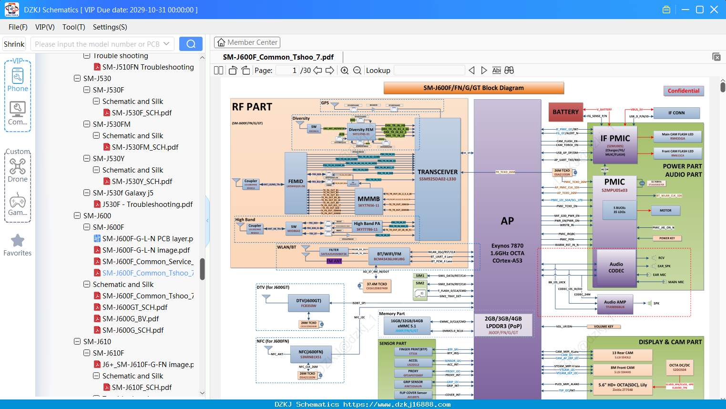Open SM-J510FN Troubleshooting file

pyautogui.click(x=148, y=67)
